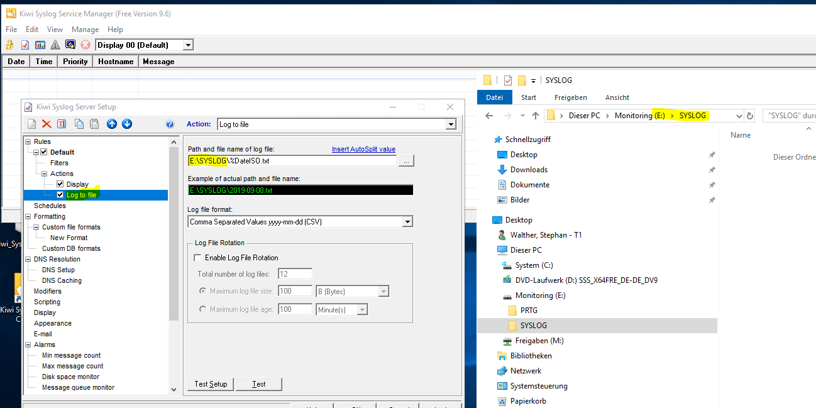Click the Priority column header
The width and height of the screenshot is (816, 408).
point(75,62)
